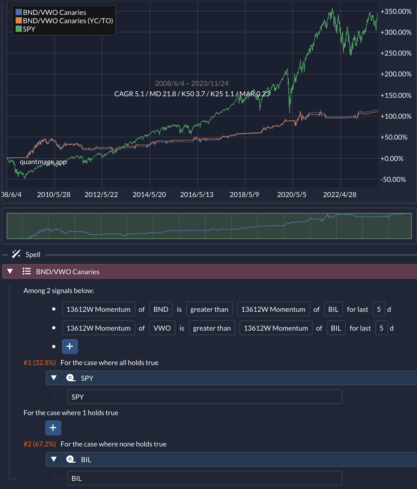417x489 pixels.
Task: Edit BIL comparison ticker in VWO row
Action: click(336, 328)
